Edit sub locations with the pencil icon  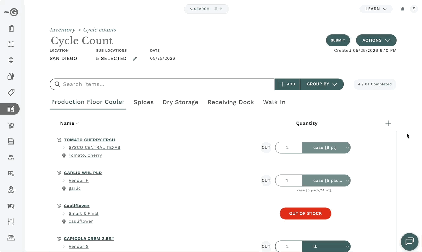135,59
